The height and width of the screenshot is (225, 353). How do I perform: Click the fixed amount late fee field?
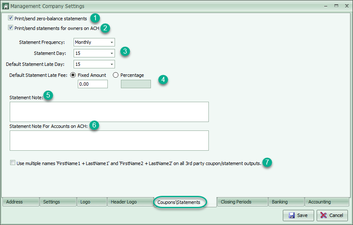click(93, 84)
